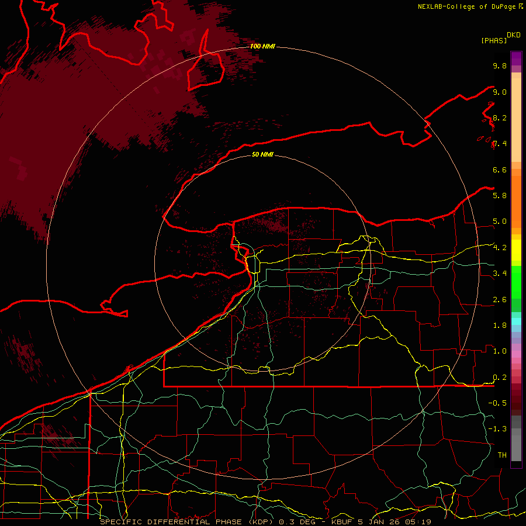526x526 pixels.
Task: Click the 5.0 scale value
Action: (x=500, y=222)
